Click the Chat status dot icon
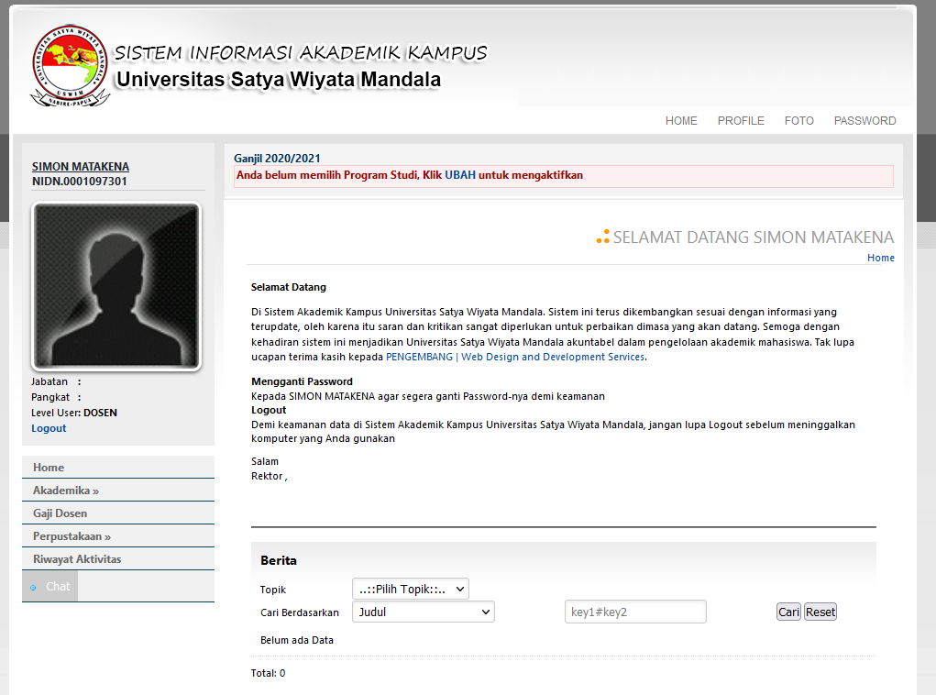936x695 pixels. 34,587
